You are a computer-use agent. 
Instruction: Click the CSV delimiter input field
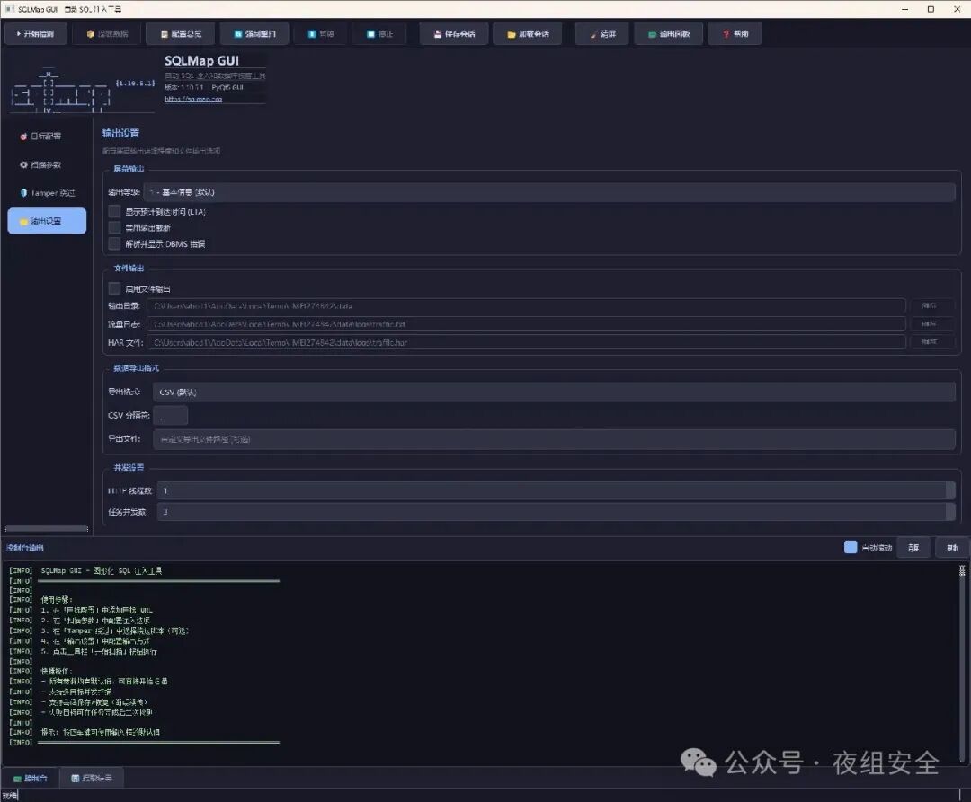[x=170, y=416]
